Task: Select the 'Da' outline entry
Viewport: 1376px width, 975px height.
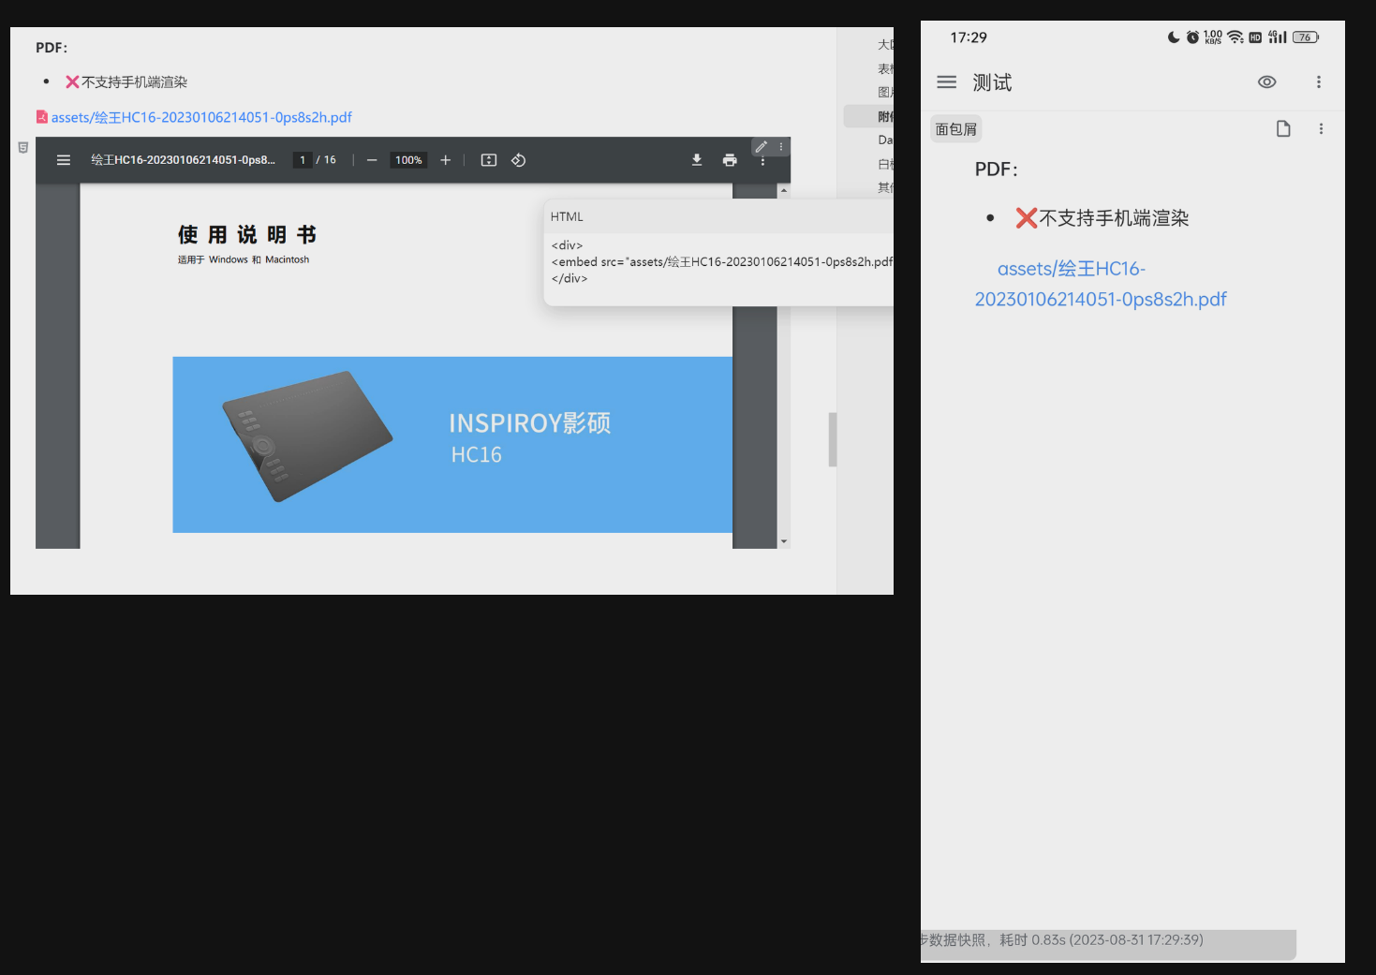Action: 885,140
